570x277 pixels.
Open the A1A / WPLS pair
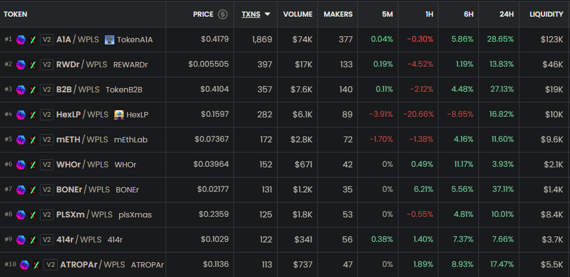pyautogui.click(x=77, y=40)
